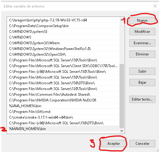Viewport: 159px width, 152px height.
Task: Click the Nuevo button
Action: point(142,20)
